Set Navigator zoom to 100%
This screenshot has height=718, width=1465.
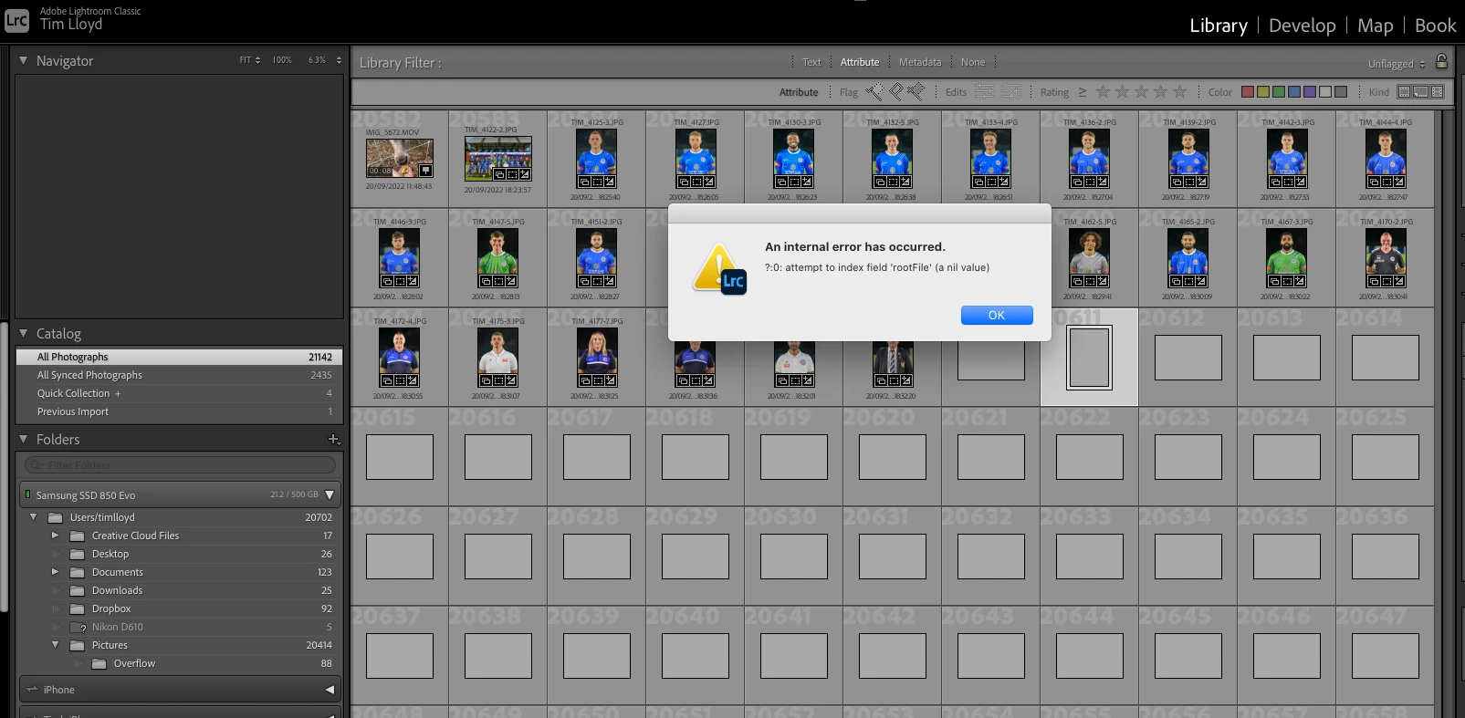pyautogui.click(x=282, y=60)
